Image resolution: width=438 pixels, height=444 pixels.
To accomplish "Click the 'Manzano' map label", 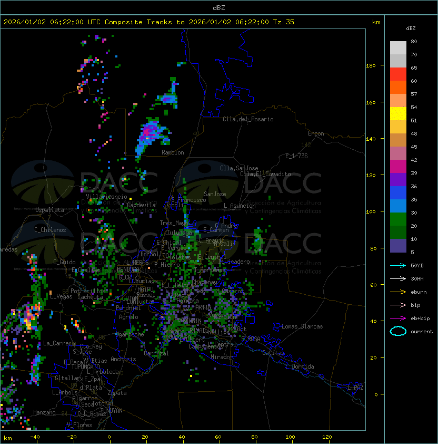I will click(x=44, y=412).
